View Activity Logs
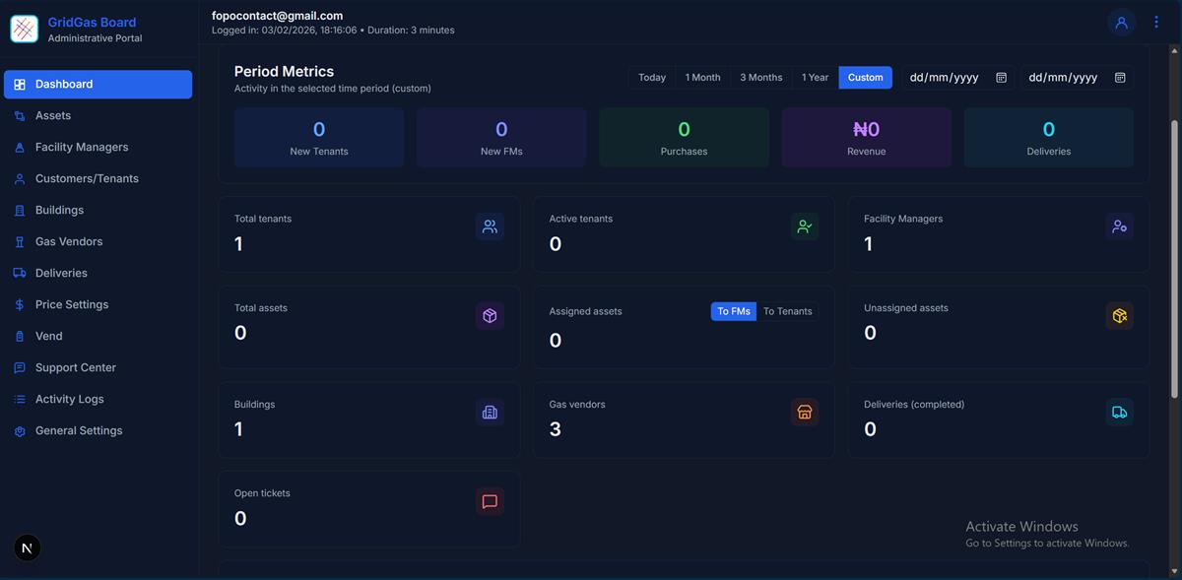This screenshot has height=580, width=1182. 98,400
